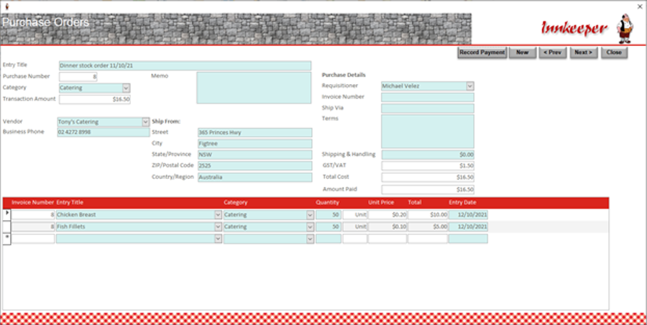Click the City field Figtree

[x=255, y=144]
